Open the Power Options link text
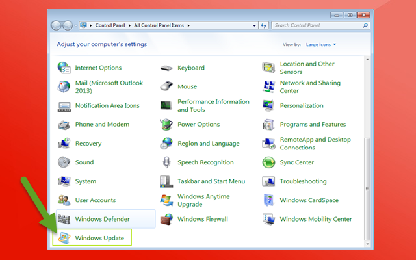Viewport: 416px width, 260px height. [199, 124]
